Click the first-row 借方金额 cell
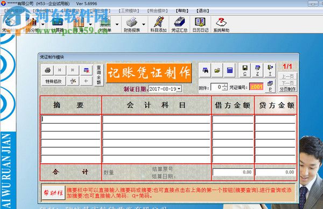The height and width of the screenshot is (209, 323). (x=233, y=119)
